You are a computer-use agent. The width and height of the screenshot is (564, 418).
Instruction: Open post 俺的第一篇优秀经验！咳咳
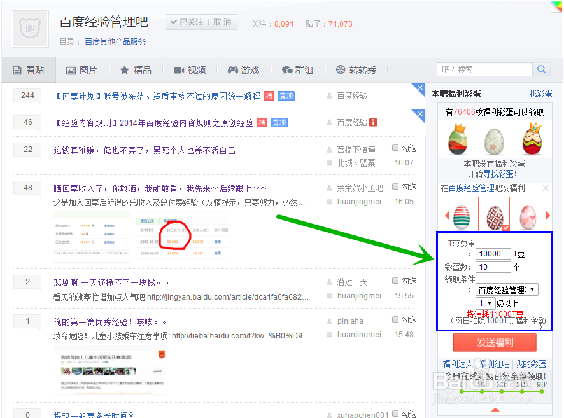(x=110, y=322)
